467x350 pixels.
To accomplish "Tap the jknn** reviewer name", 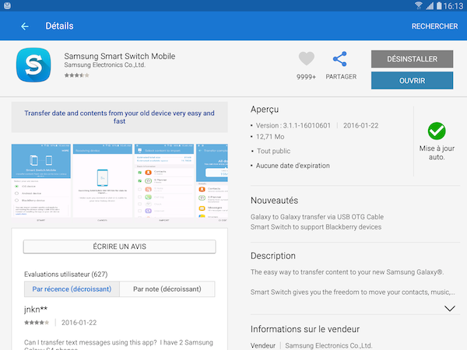I will pos(36,310).
